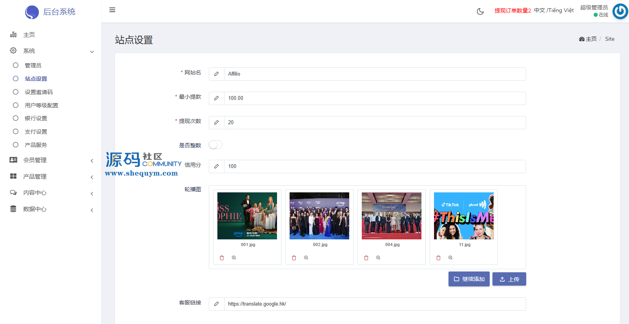Click the 主页 bar chart icon
The width and height of the screenshot is (629, 324).
(13, 34)
